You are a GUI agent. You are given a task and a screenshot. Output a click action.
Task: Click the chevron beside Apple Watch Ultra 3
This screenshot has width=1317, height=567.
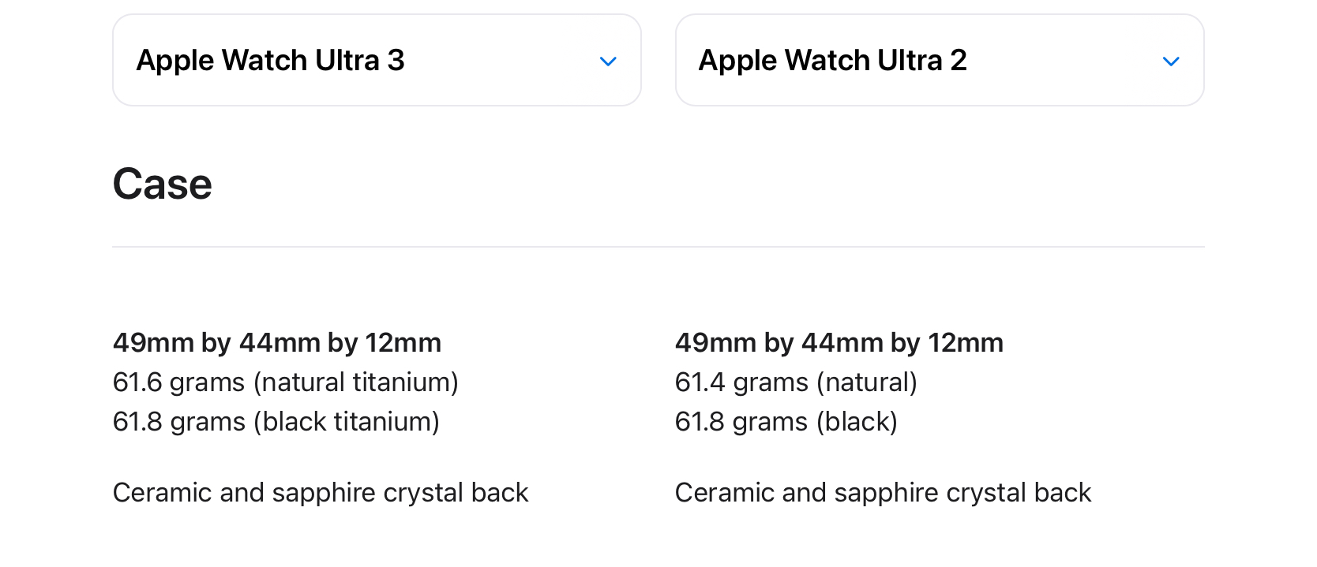point(608,62)
